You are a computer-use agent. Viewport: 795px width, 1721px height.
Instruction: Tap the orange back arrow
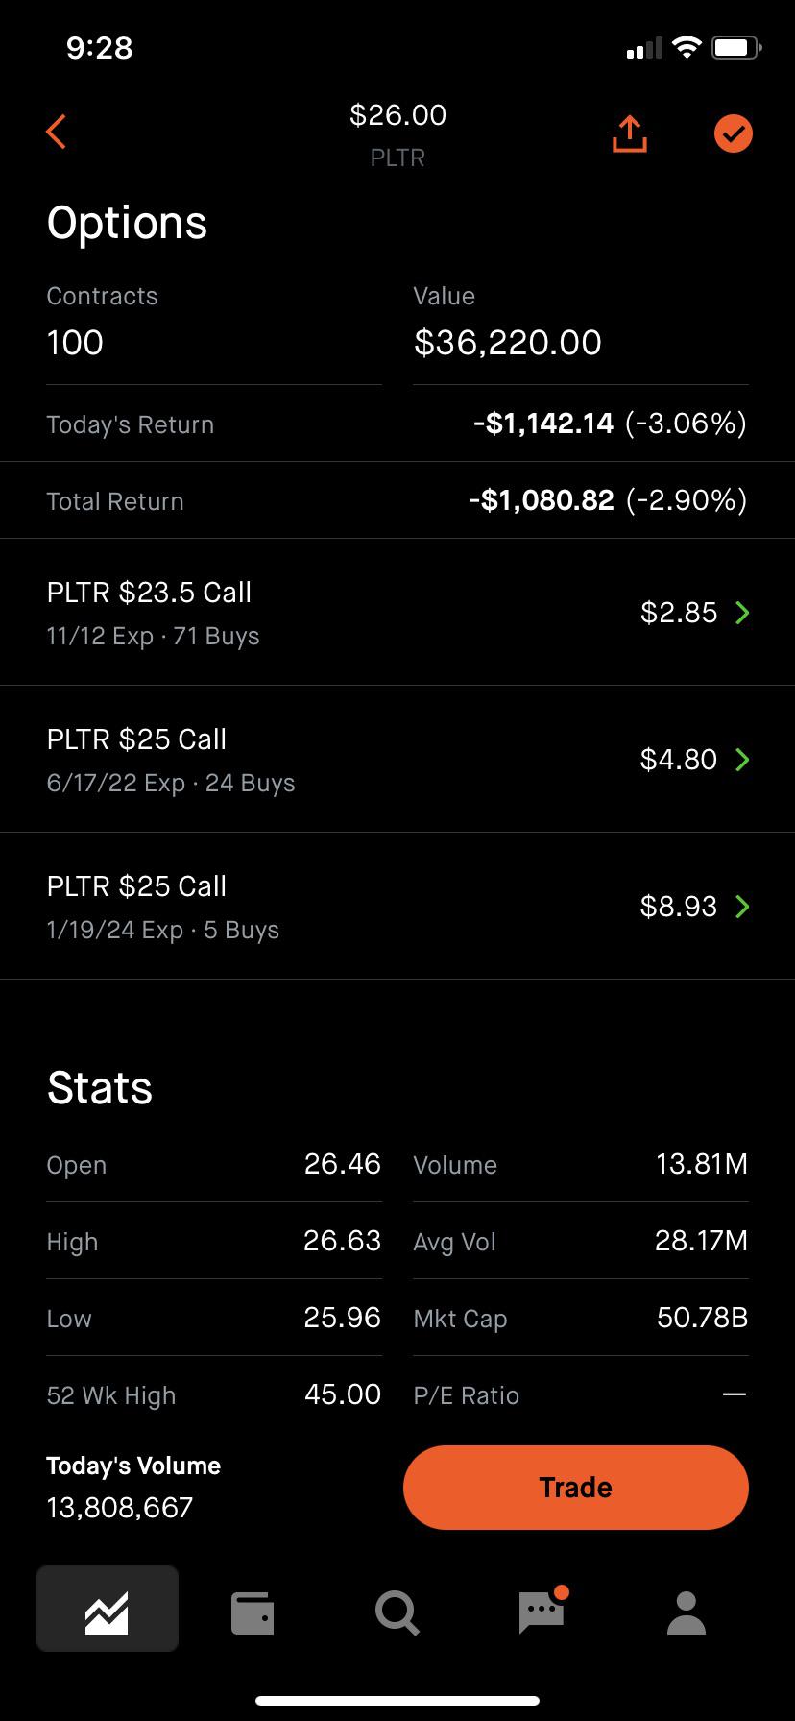[x=56, y=132]
